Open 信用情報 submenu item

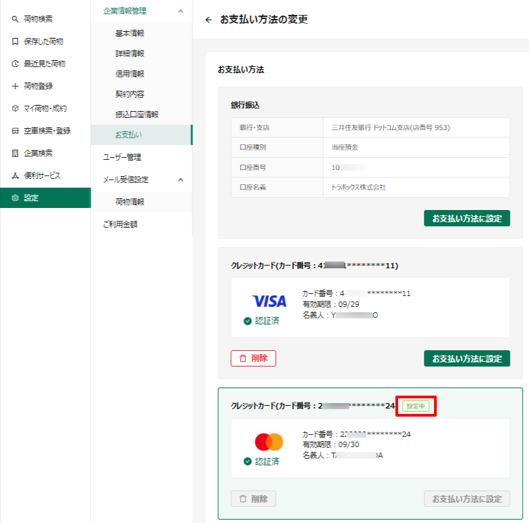(141, 74)
